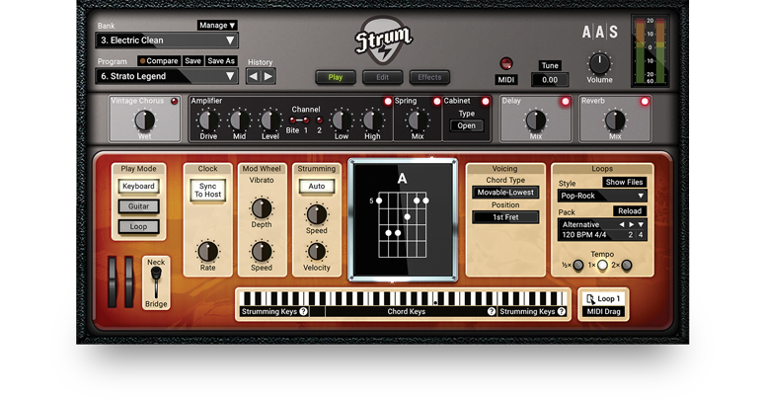Click the Neck/Bridge pickup selector slider

click(156, 282)
